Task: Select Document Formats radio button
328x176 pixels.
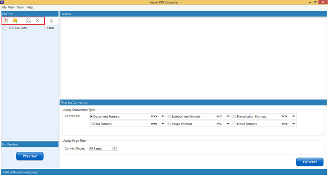Action: coord(91,116)
